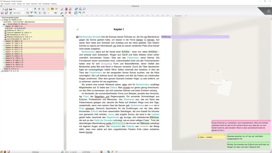
Task: Open the font size dropdown
Action: [29, 9]
